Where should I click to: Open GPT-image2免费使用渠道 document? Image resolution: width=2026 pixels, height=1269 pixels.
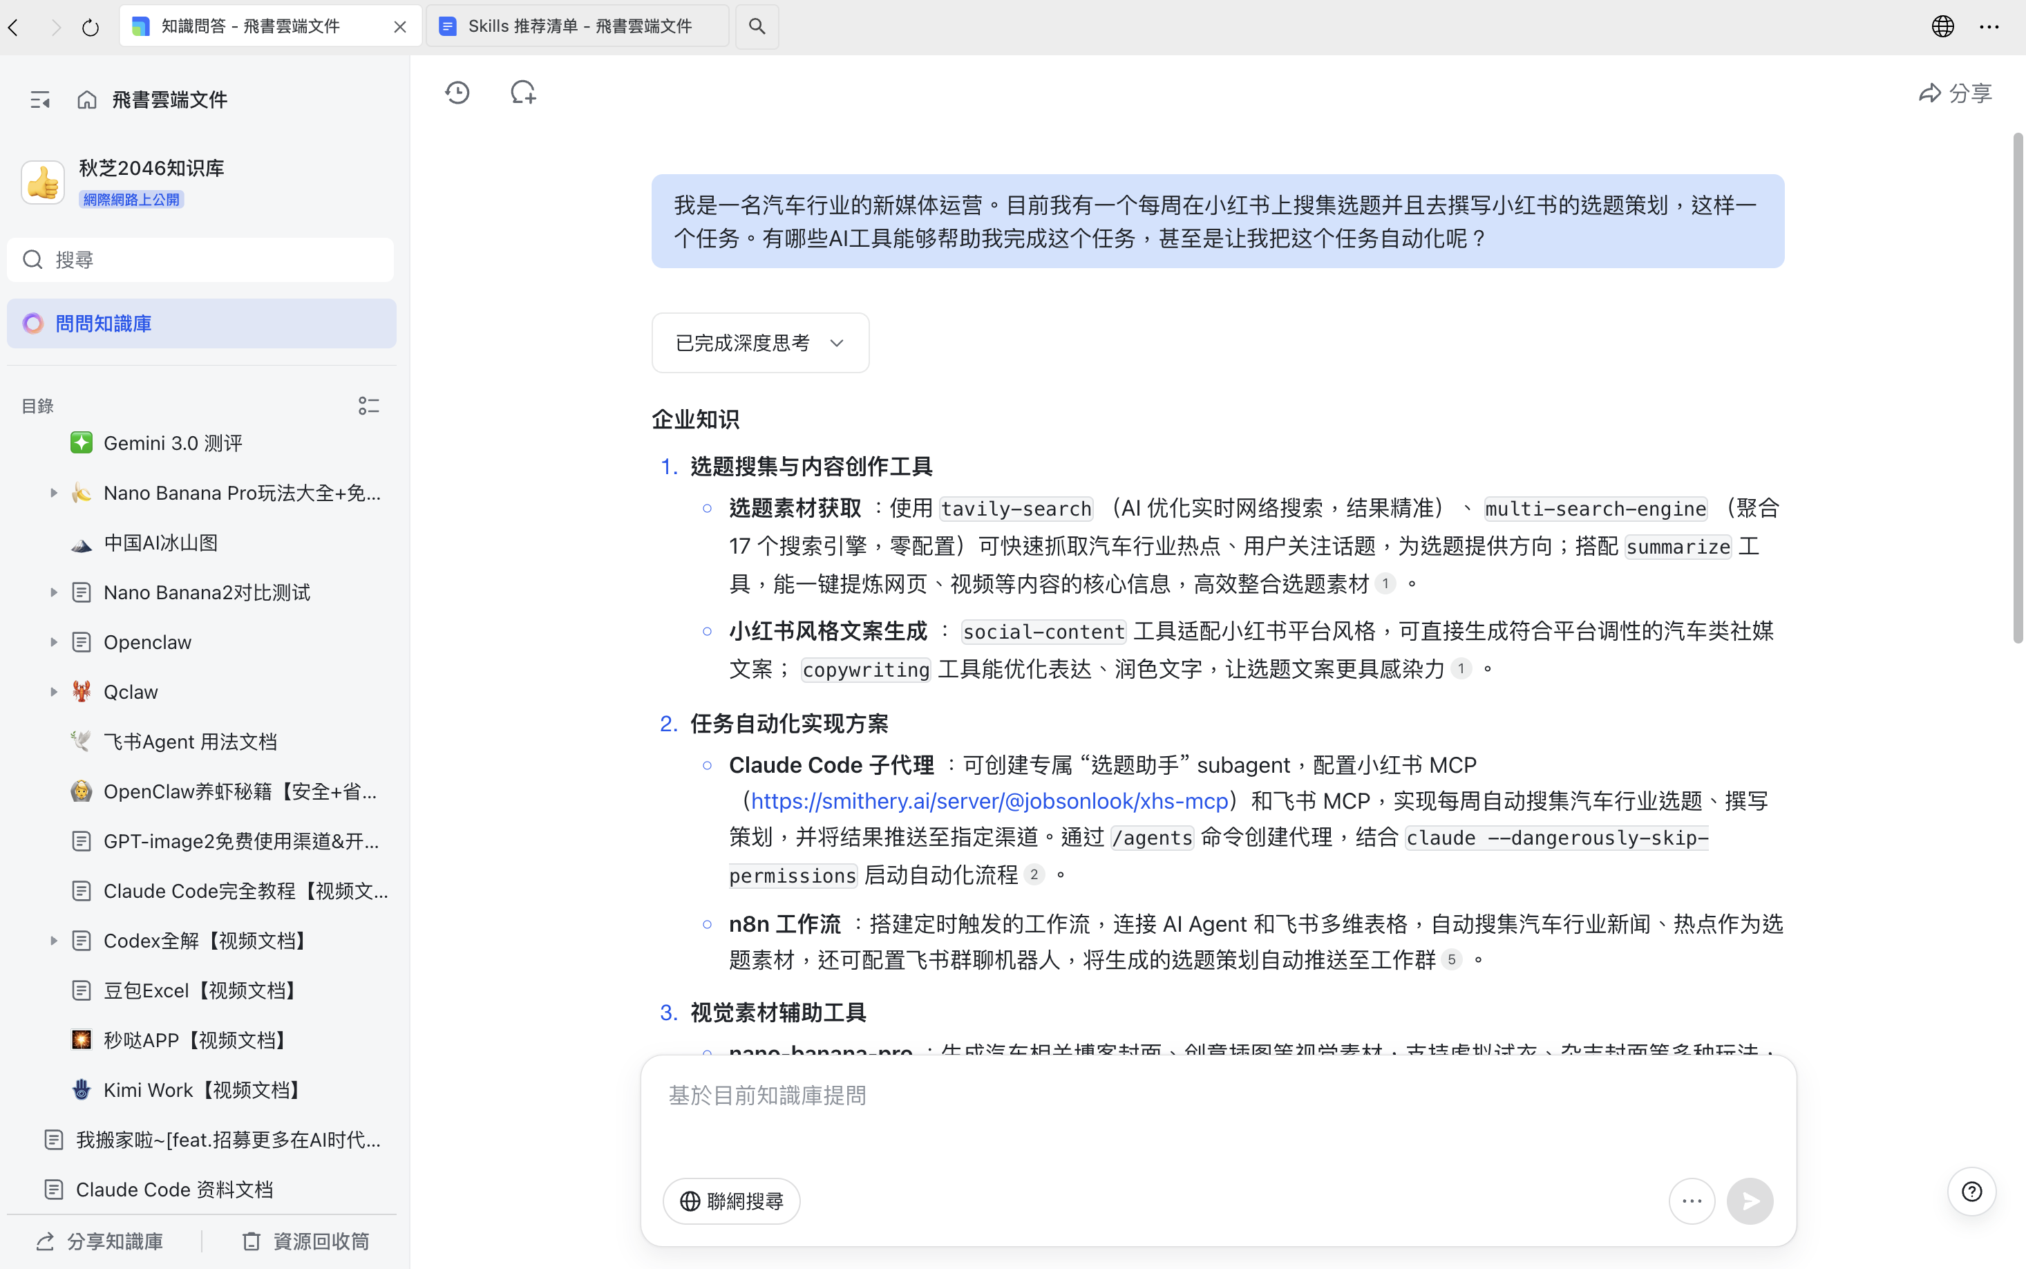point(240,841)
